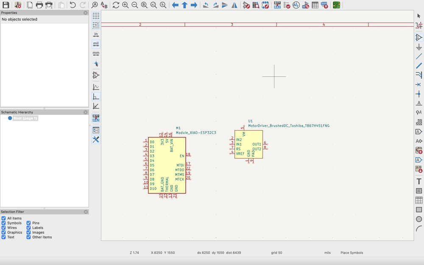Click the Annotate schematic R?? R42 toolbar icon
This screenshot has height=265, width=424.
point(277,5)
